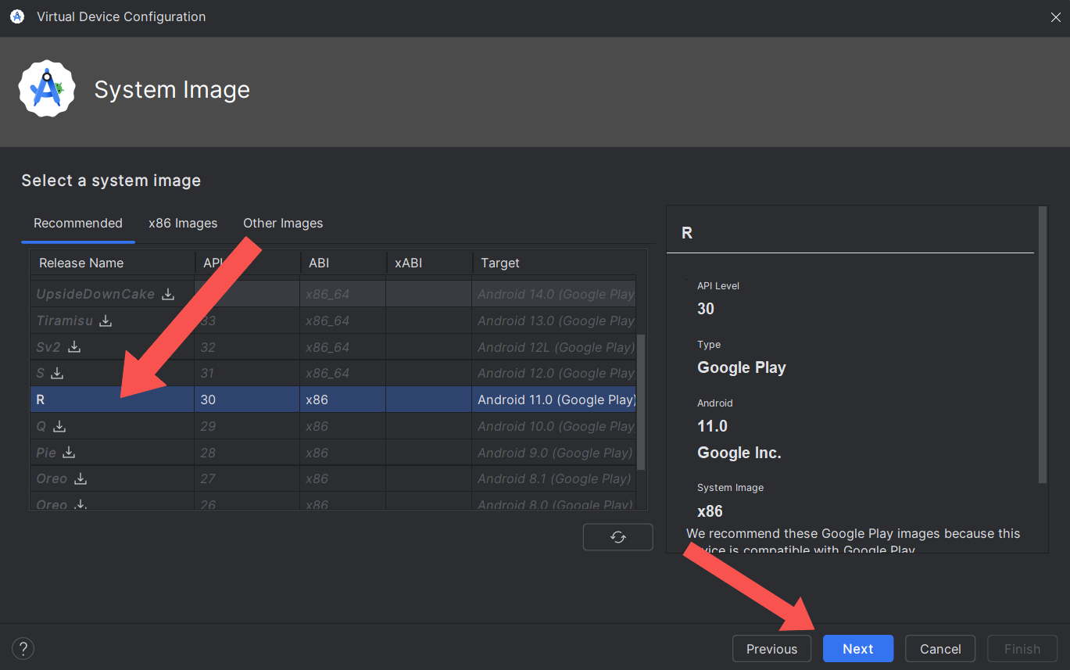This screenshot has width=1070, height=670.
Task: Click the download icon beside Sv2
Action: click(73, 347)
